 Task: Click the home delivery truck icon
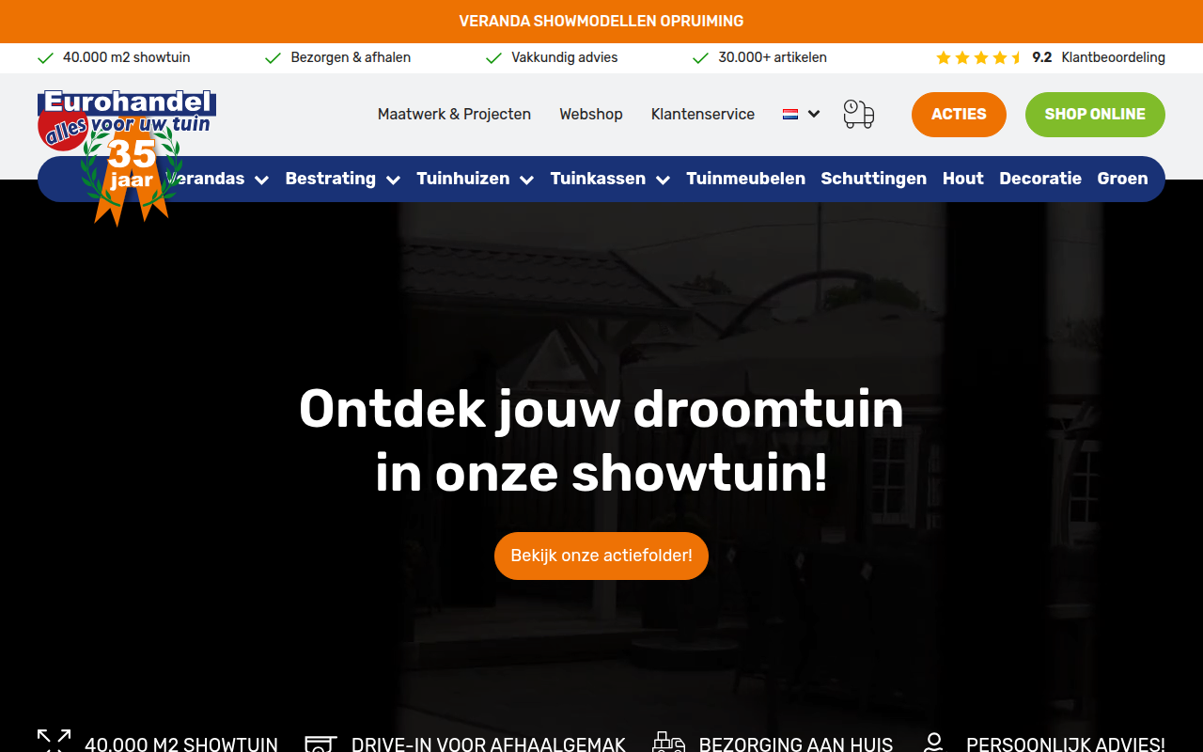668,743
